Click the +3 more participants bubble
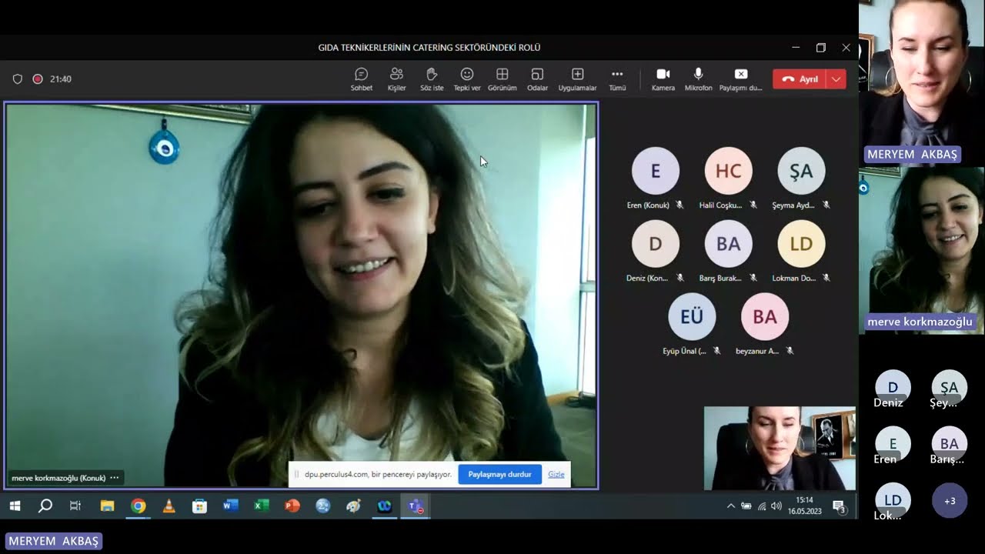 point(950,501)
